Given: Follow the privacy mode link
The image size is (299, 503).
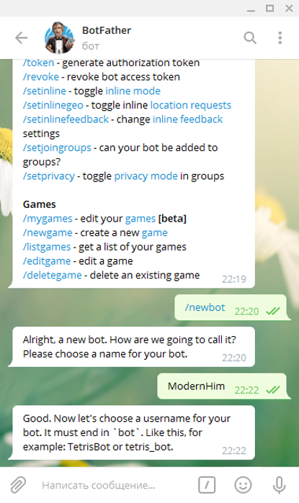Looking at the screenshot, I should point(146,176).
